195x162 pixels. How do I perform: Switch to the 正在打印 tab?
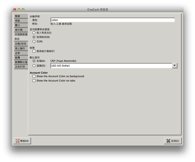coord(21,67)
